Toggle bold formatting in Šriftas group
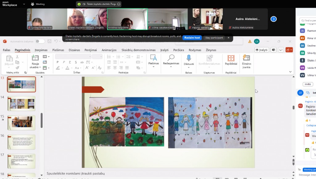316x179 pixels. pos(57,62)
